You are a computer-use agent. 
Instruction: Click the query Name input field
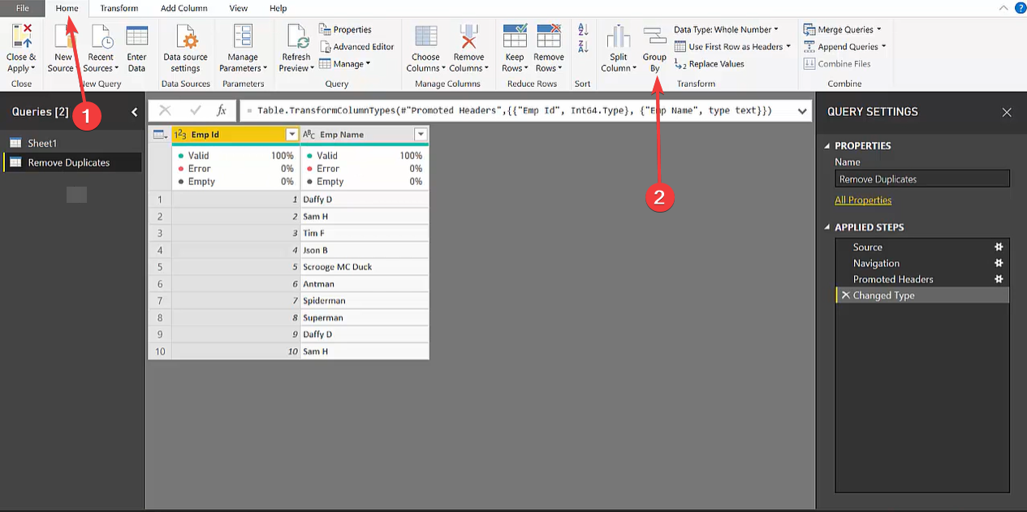pos(922,179)
